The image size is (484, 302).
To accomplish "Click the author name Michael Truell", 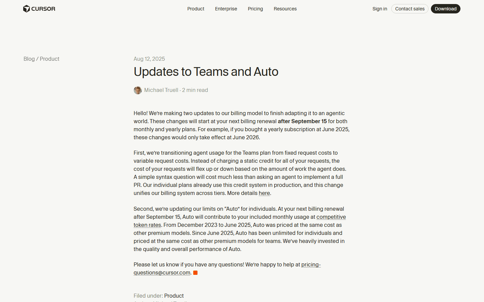I will coord(161,90).
